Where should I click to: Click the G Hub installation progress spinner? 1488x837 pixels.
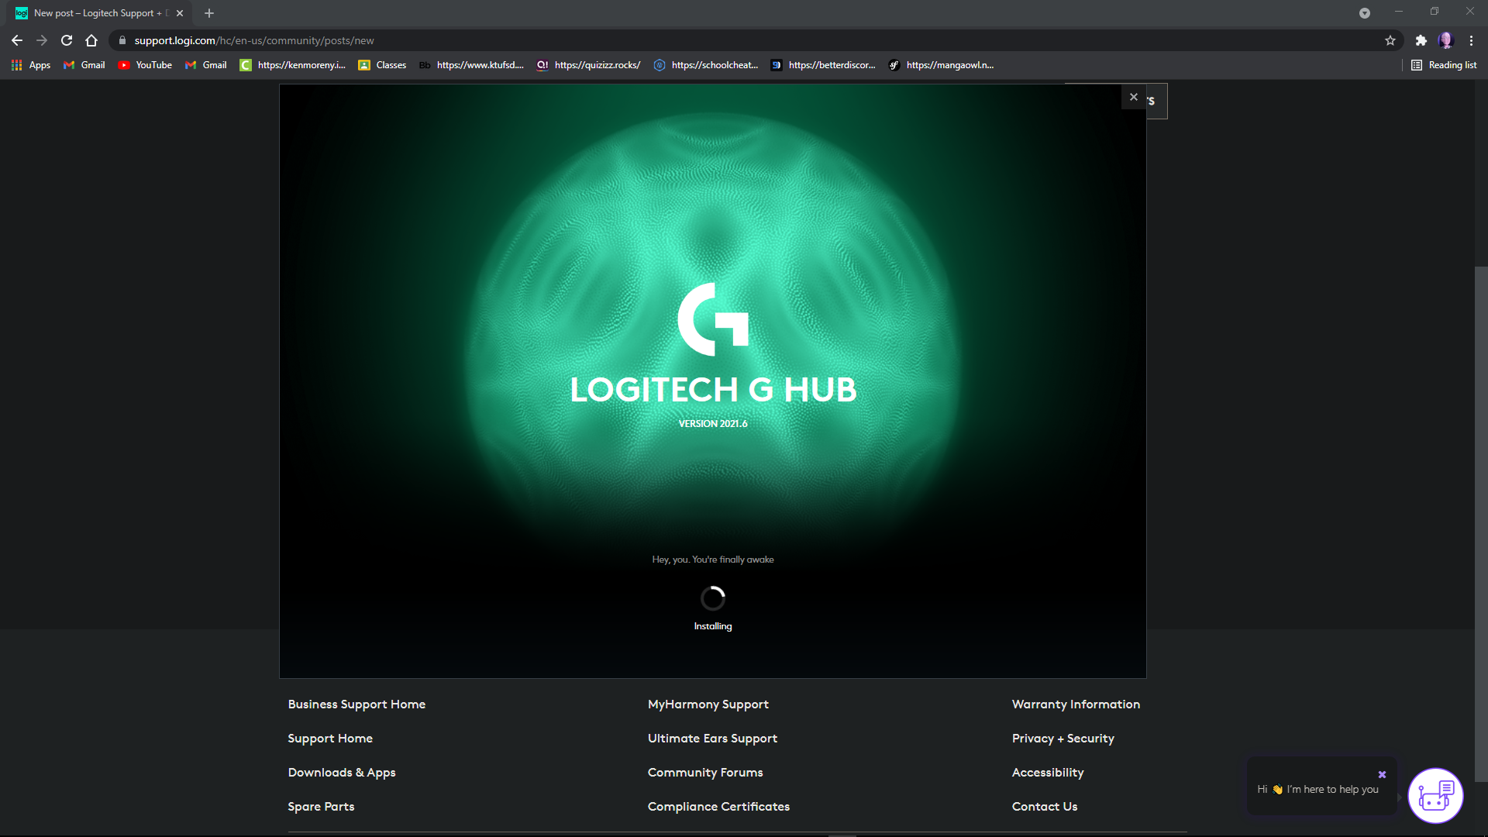pos(712,596)
